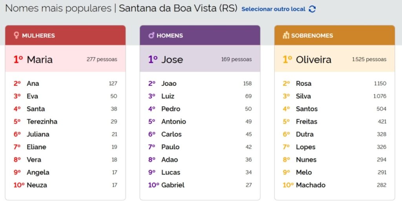Click the female symbol icon in Mulheres header
Screen dimensions: 402x207
click(x=16, y=35)
